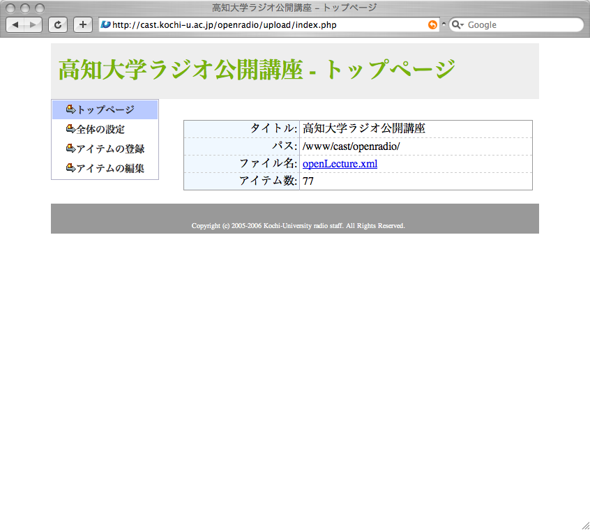
Task: Click the icon beside アイテムの編集 in sidebar
Action: tap(70, 168)
